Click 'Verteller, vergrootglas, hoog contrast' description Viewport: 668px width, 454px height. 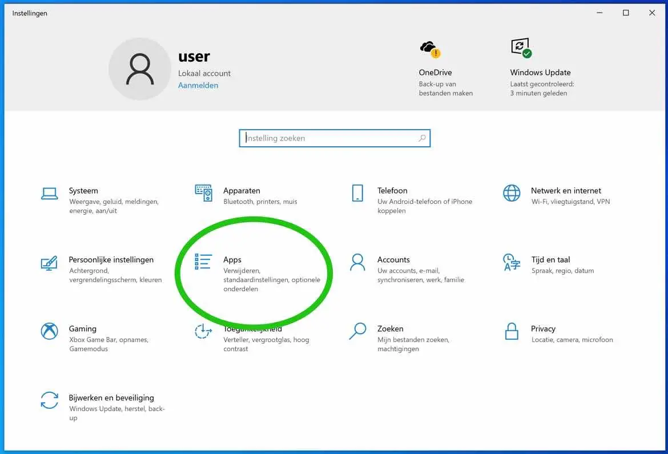pyautogui.click(x=266, y=344)
